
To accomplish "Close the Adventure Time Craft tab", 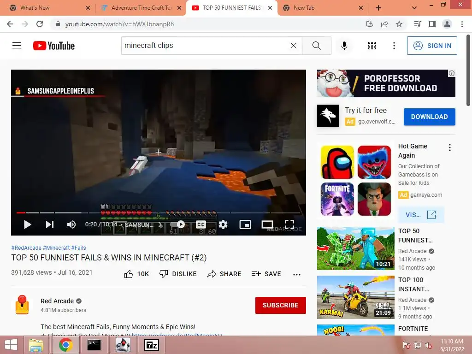I will 179,8.
